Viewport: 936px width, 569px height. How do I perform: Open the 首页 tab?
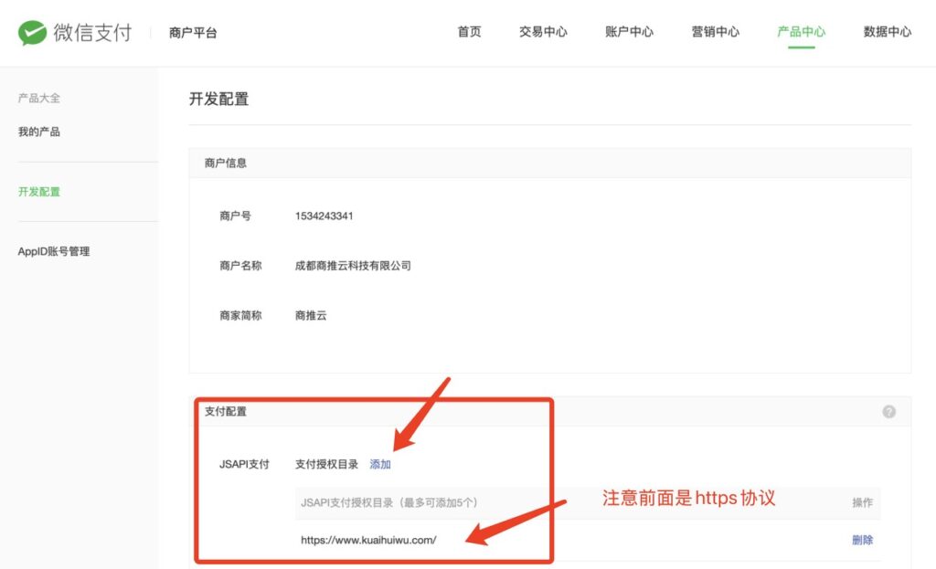tap(469, 32)
